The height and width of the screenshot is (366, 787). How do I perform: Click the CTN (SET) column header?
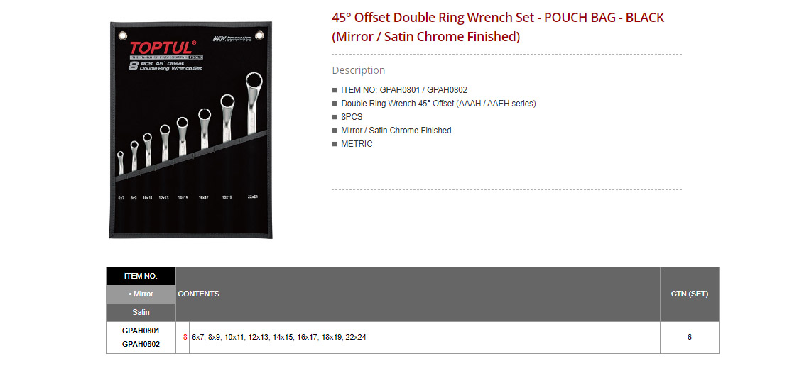[690, 294]
